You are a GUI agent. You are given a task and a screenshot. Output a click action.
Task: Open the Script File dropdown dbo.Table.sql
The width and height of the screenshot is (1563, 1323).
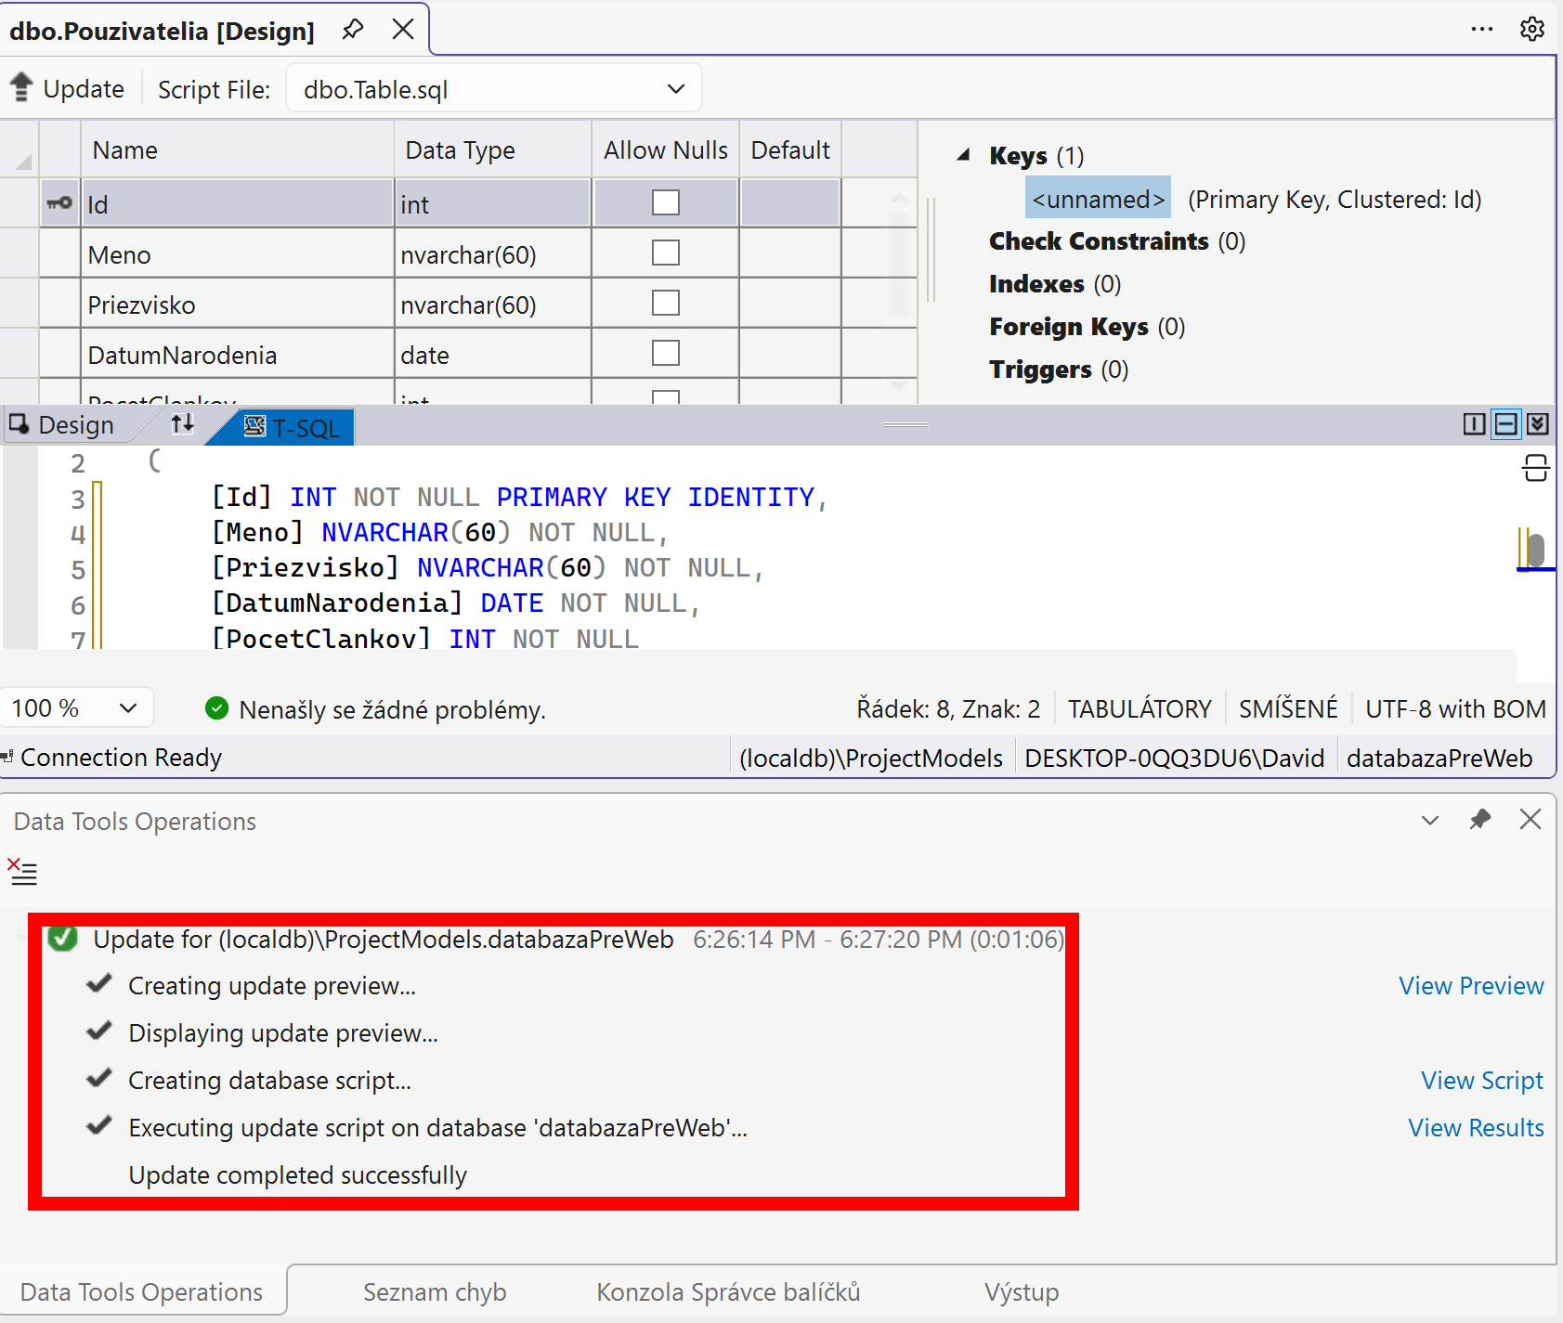tap(493, 89)
